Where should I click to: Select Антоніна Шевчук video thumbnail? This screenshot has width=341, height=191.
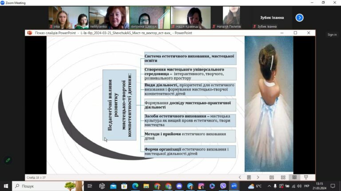click(150, 18)
